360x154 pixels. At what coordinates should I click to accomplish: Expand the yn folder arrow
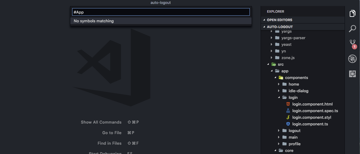pos(272,51)
